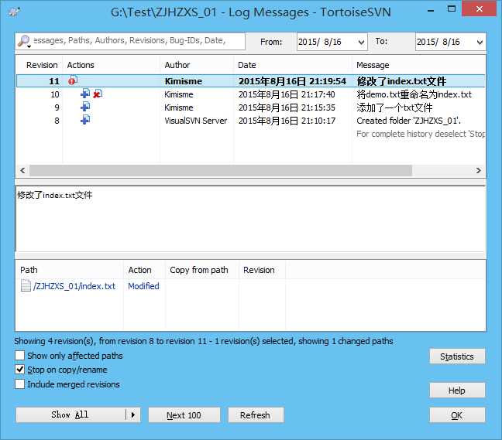Click the revision list scroll left arrow
Screen dimensions: 502x440
point(22,170)
